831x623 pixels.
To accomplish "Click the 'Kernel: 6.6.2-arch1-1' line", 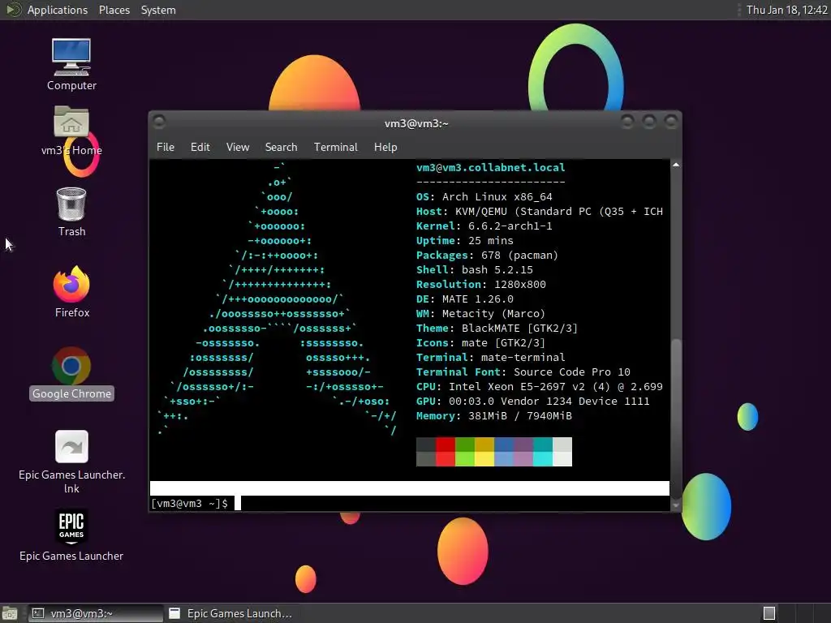I will coord(484,226).
